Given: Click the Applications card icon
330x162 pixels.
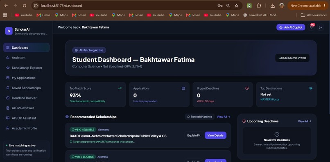Looking at the screenshot, I should coord(183,88).
